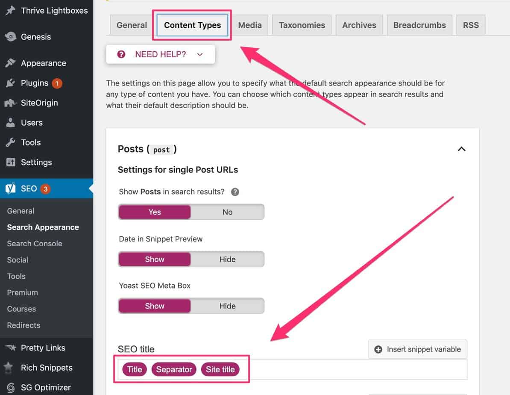Click the Plugins plug icon
This screenshot has width=510, height=395.
point(10,83)
